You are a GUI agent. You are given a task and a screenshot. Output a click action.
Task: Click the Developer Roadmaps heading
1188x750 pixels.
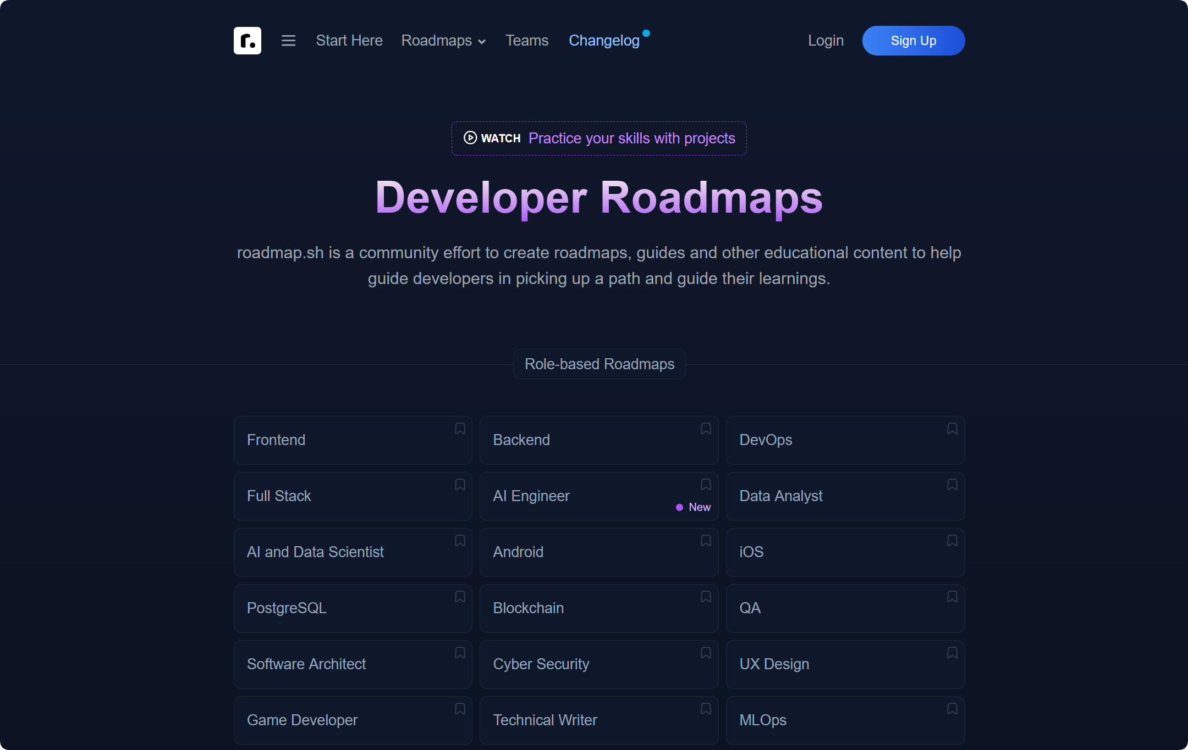(x=599, y=198)
